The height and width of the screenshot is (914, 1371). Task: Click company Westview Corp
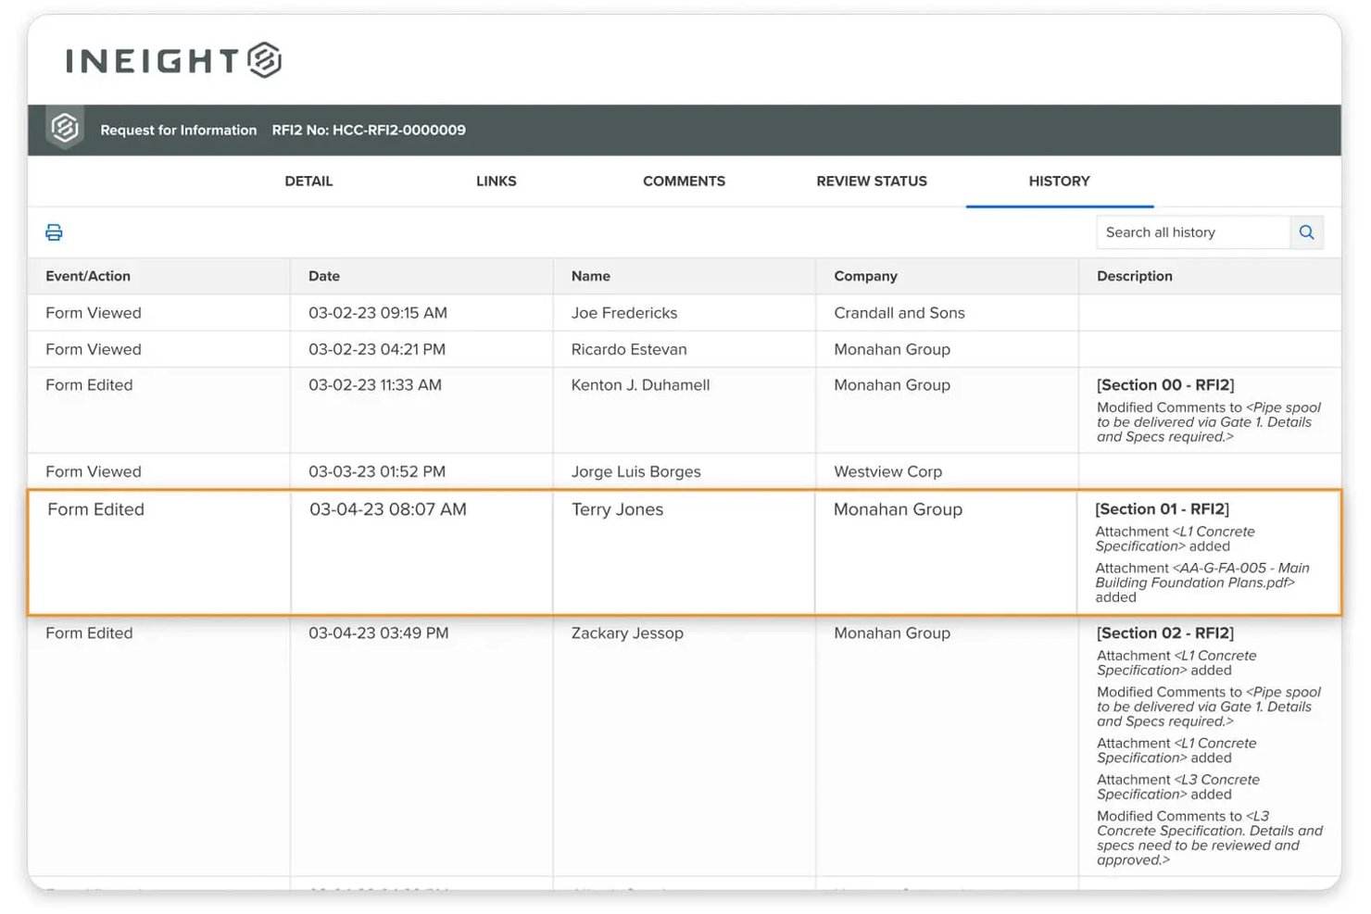tap(887, 471)
